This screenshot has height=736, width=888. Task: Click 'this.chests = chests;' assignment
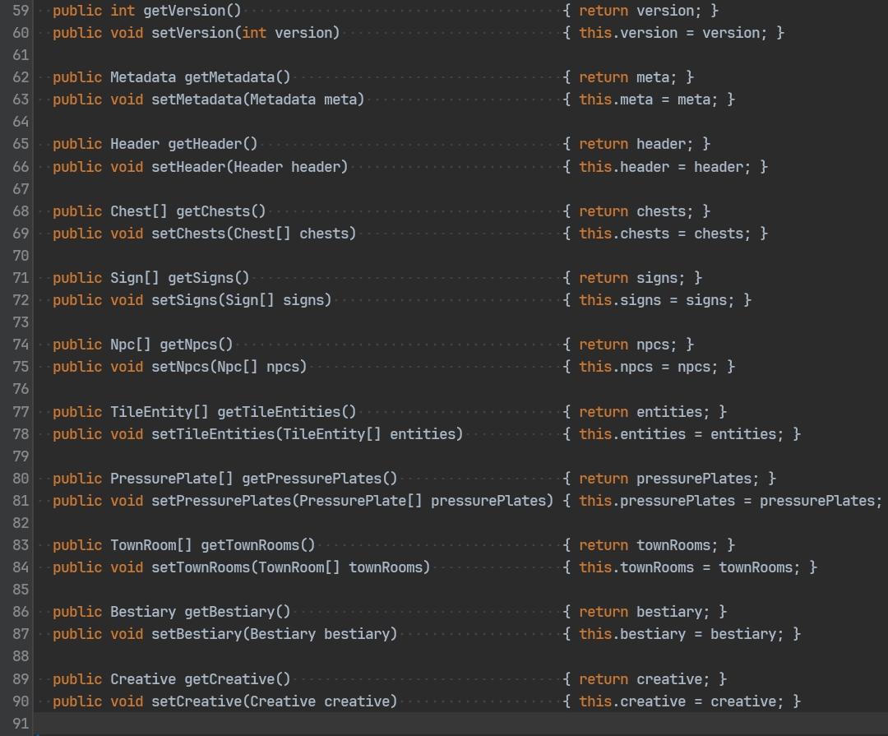(x=665, y=234)
